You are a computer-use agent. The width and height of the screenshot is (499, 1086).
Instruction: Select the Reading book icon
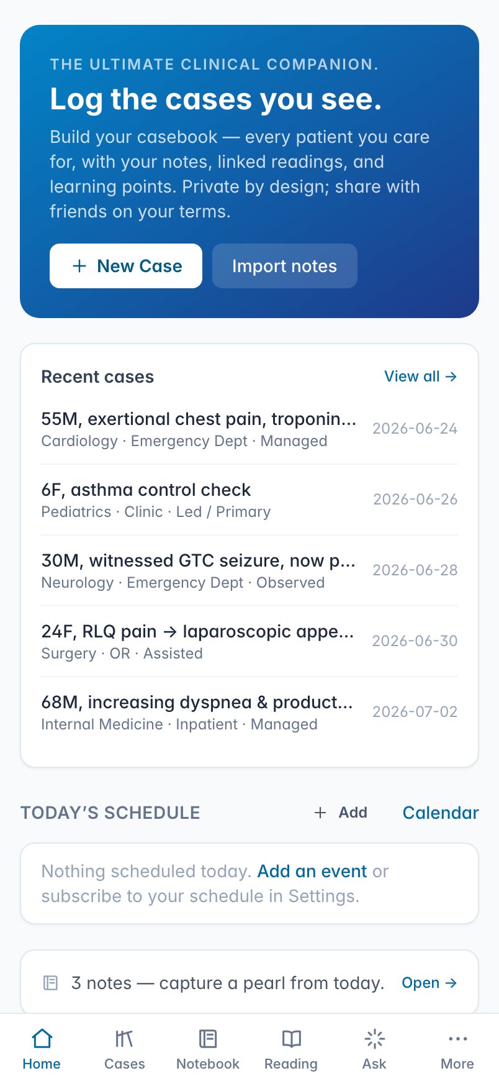(x=291, y=1038)
